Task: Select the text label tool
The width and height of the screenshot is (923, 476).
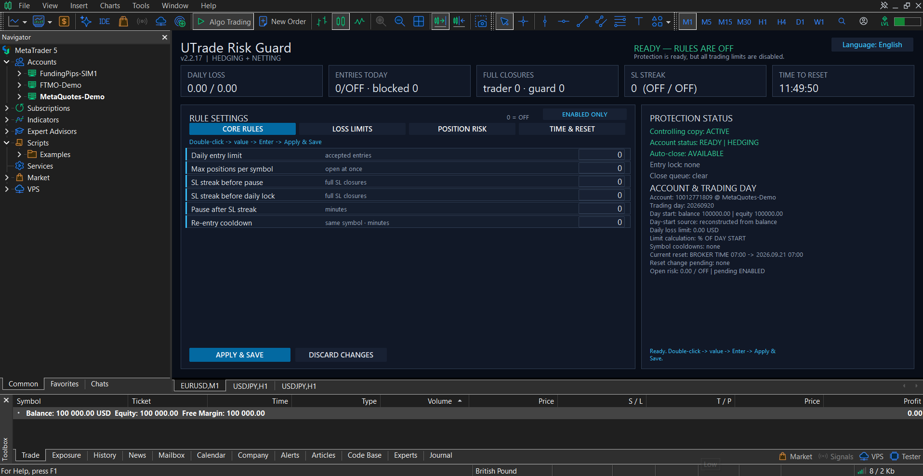Action: click(x=638, y=22)
